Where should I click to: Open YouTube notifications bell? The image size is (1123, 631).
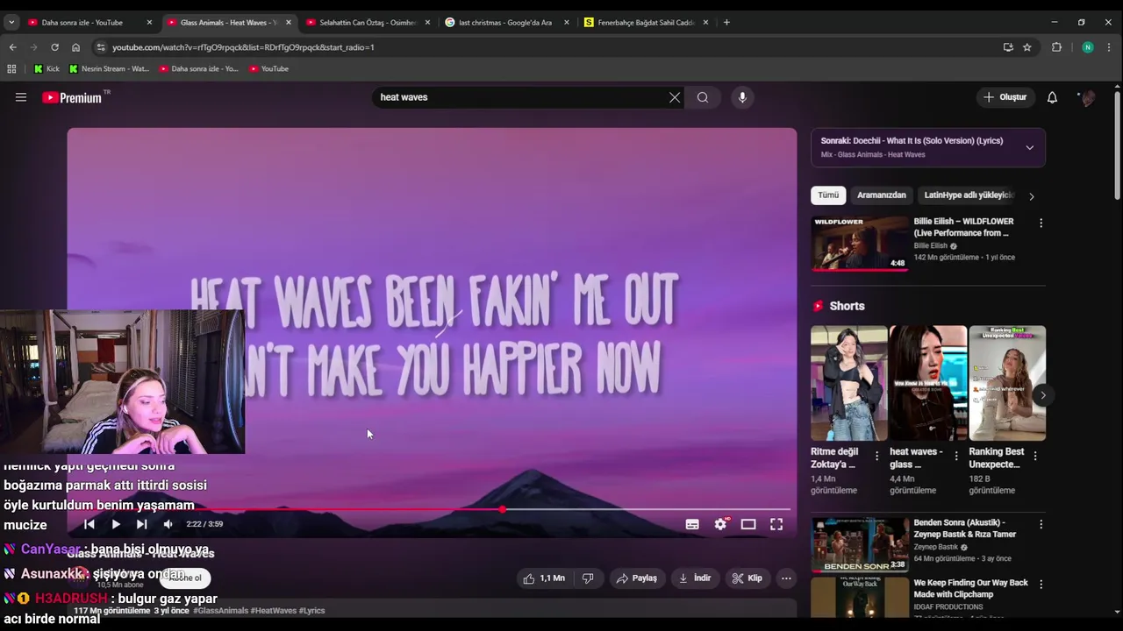[x=1052, y=97]
